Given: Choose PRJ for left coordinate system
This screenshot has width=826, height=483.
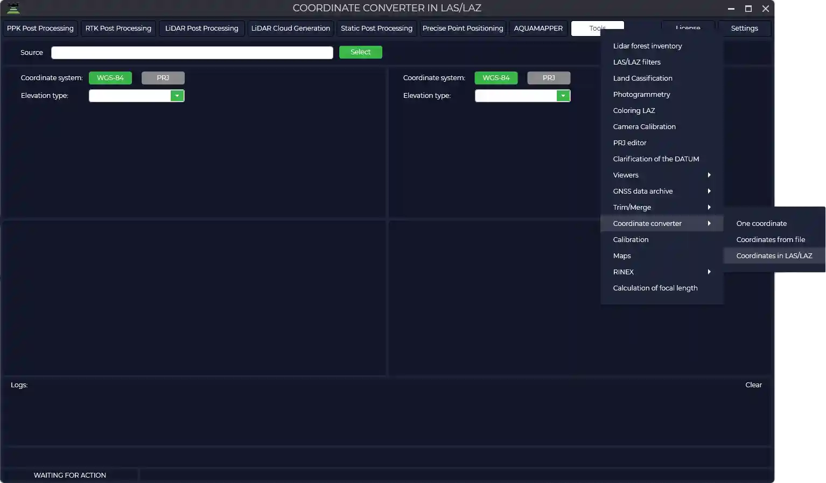Looking at the screenshot, I should [x=163, y=78].
